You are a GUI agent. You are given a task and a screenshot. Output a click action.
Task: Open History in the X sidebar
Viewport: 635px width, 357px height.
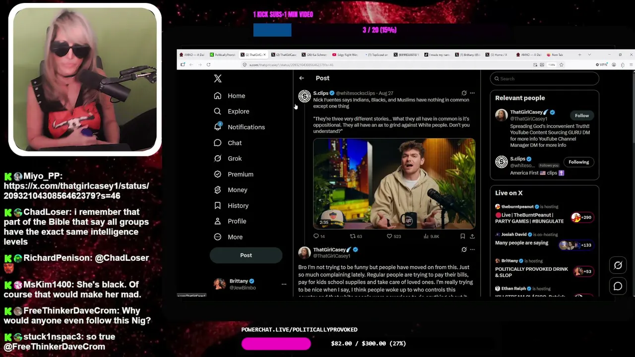point(231,206)
